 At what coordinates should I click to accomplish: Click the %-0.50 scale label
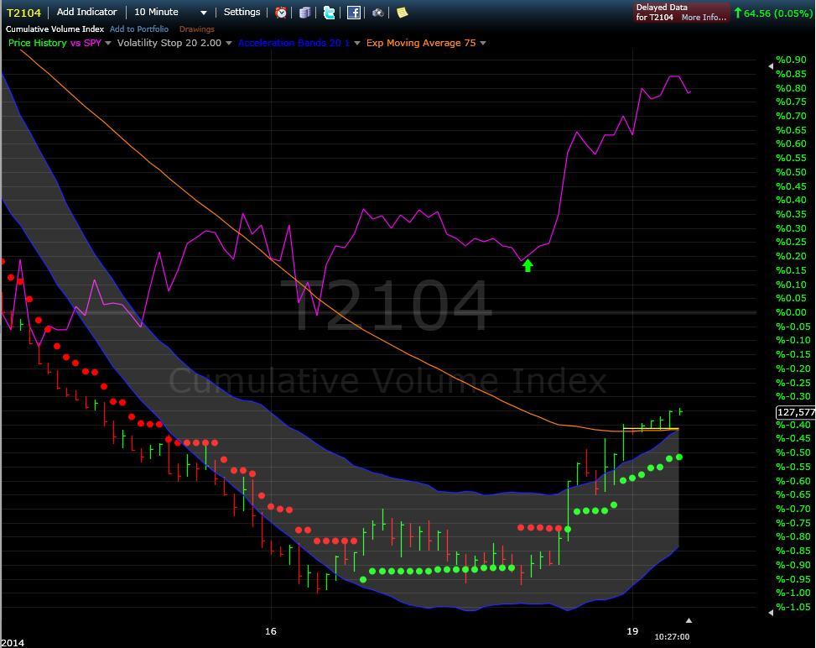coord(793,452)
